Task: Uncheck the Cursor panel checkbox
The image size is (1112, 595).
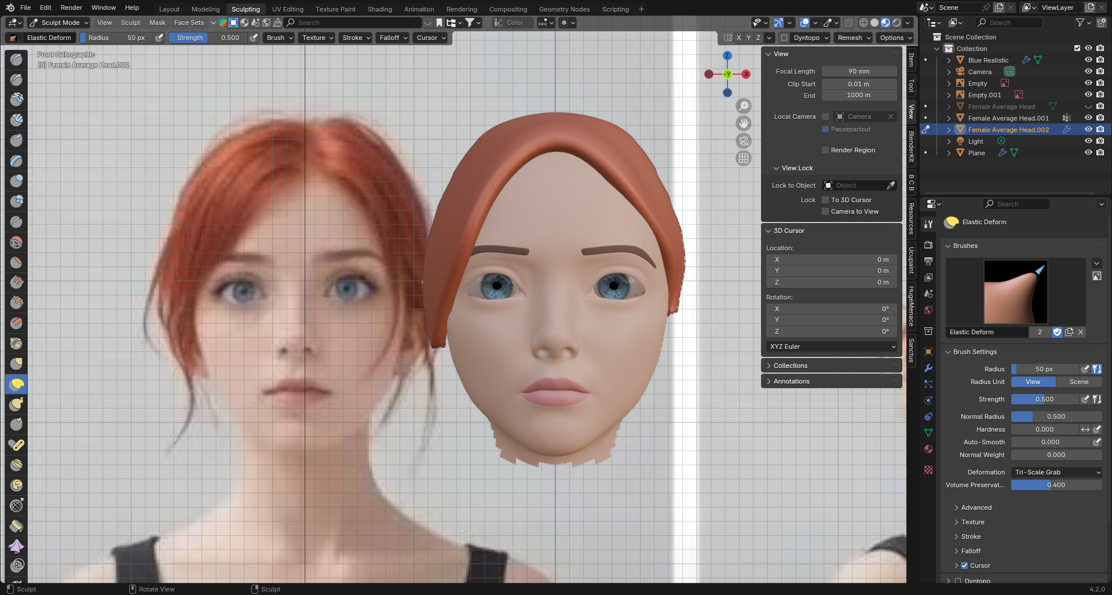Action: point(964,565)
